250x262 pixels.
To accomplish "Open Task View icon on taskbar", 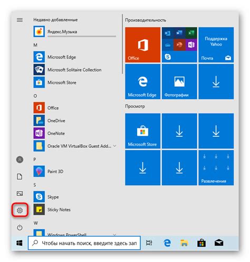I will pyautogui.click(x=149, y=243).
